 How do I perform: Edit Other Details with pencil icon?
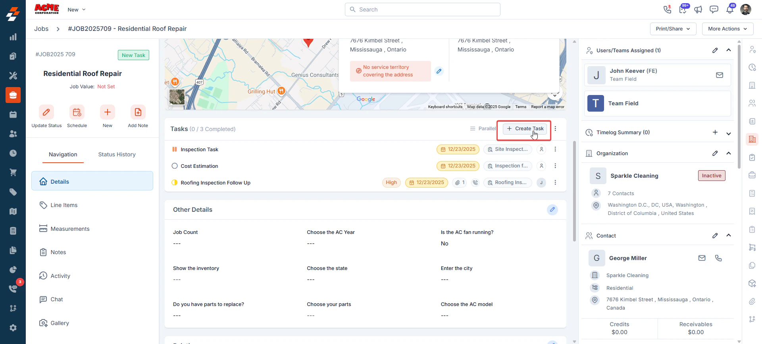pyautogui.click(x=552, y=209)
